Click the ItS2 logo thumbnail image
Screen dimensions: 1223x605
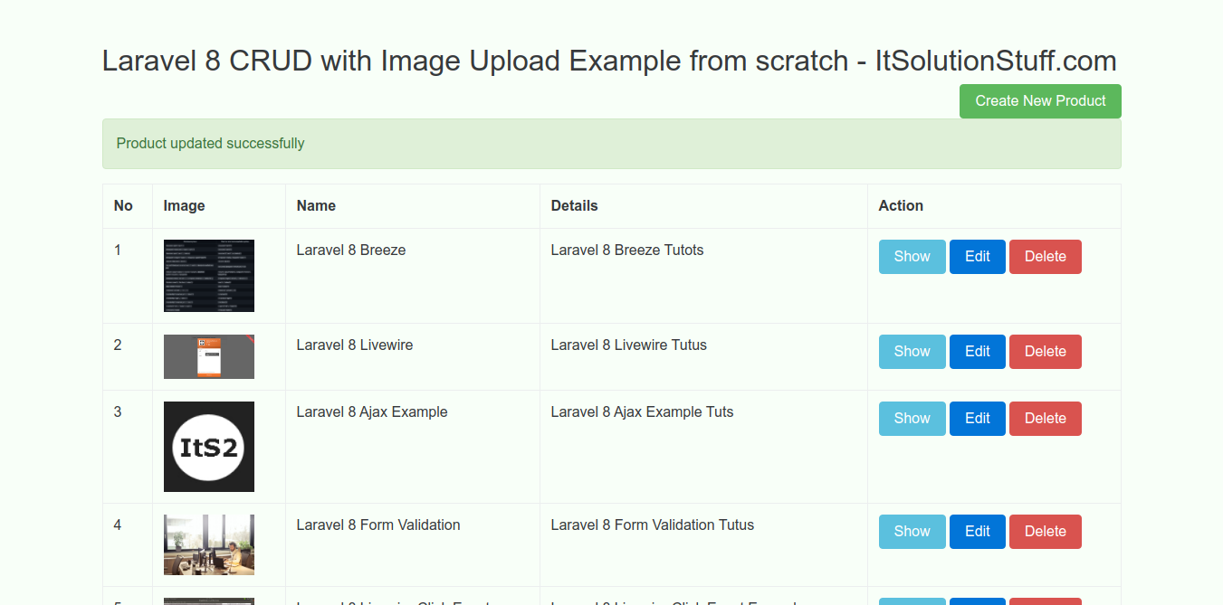(209, 447)
